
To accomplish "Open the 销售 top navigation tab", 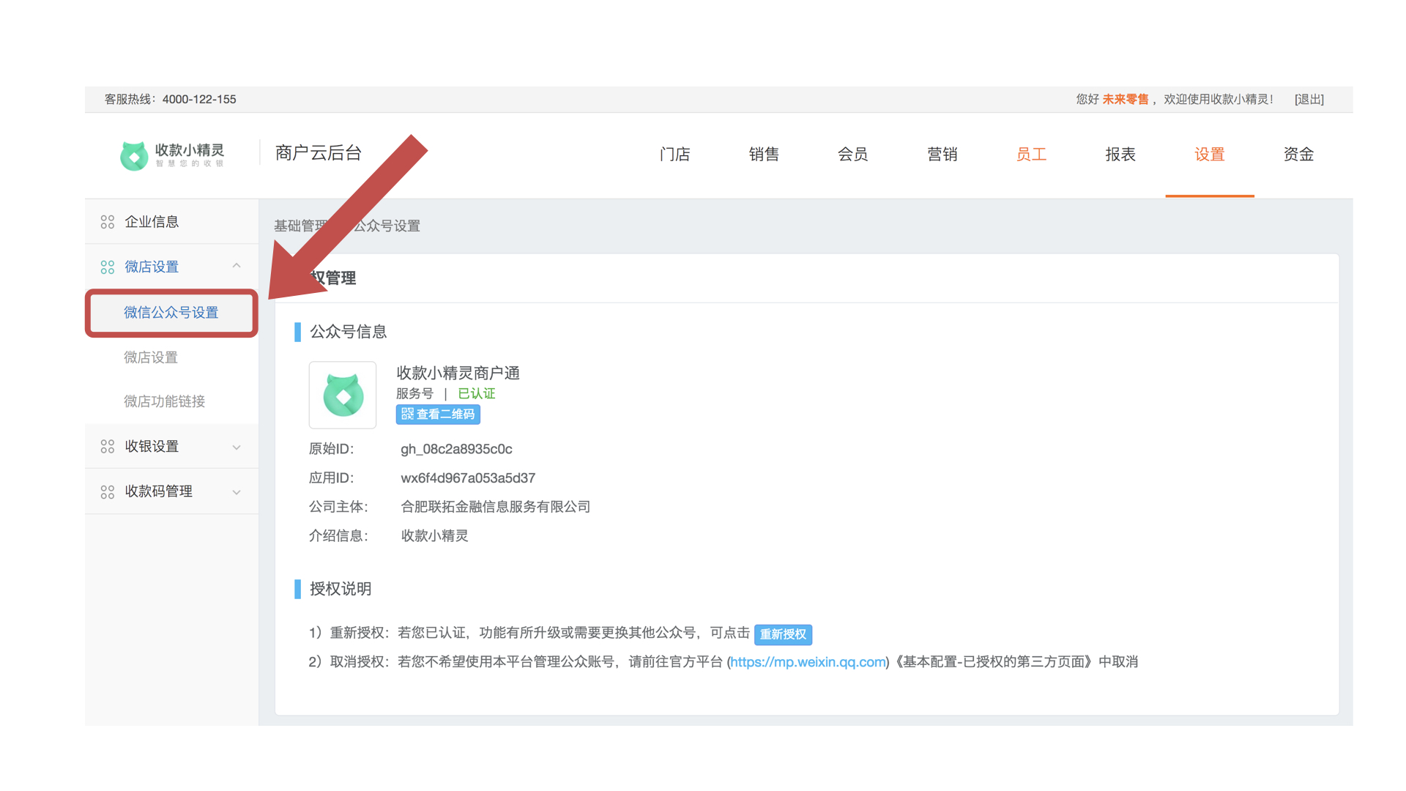I will [764, 155].
